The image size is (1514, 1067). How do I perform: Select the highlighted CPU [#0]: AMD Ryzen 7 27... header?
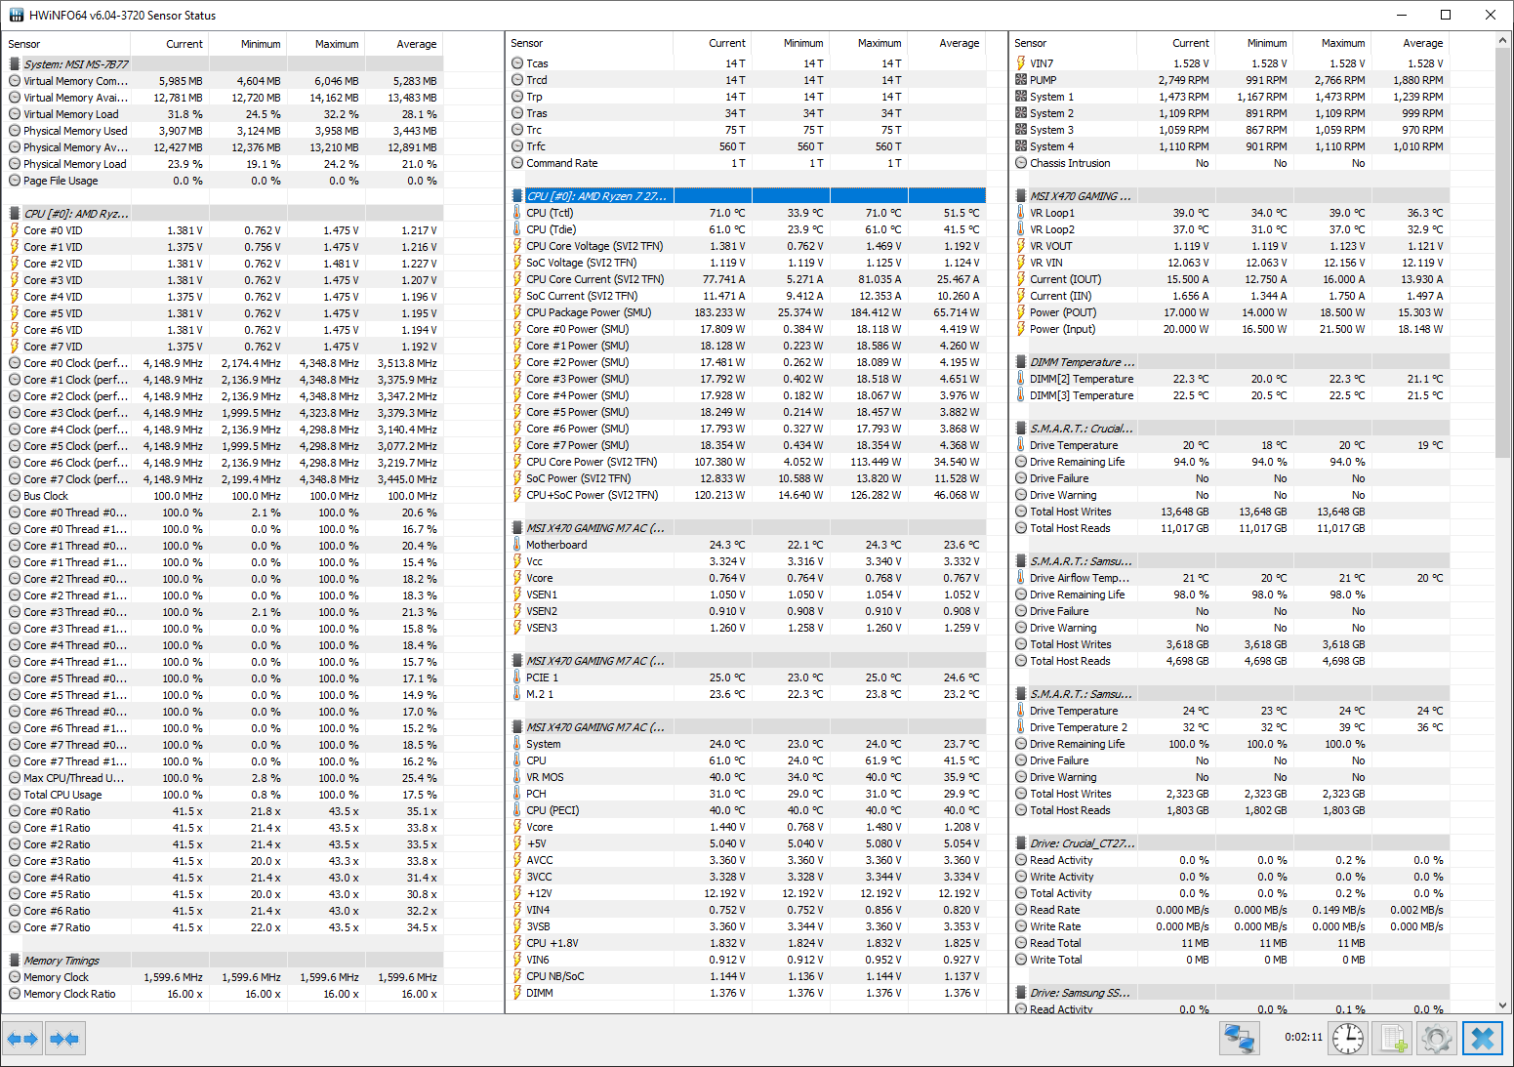748,196
